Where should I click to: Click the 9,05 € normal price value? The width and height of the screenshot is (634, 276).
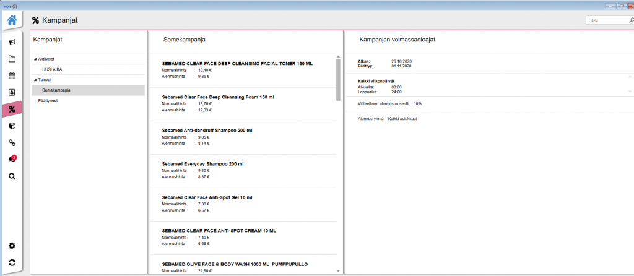click(x=204, y=137)
